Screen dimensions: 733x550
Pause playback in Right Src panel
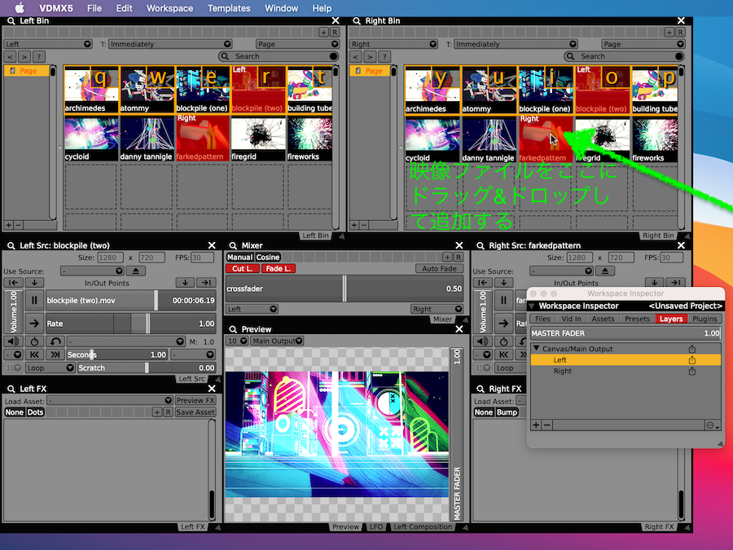[503, 300]
